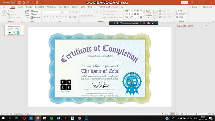Open Spotify from the taskbar

click(x=52, y=118)
